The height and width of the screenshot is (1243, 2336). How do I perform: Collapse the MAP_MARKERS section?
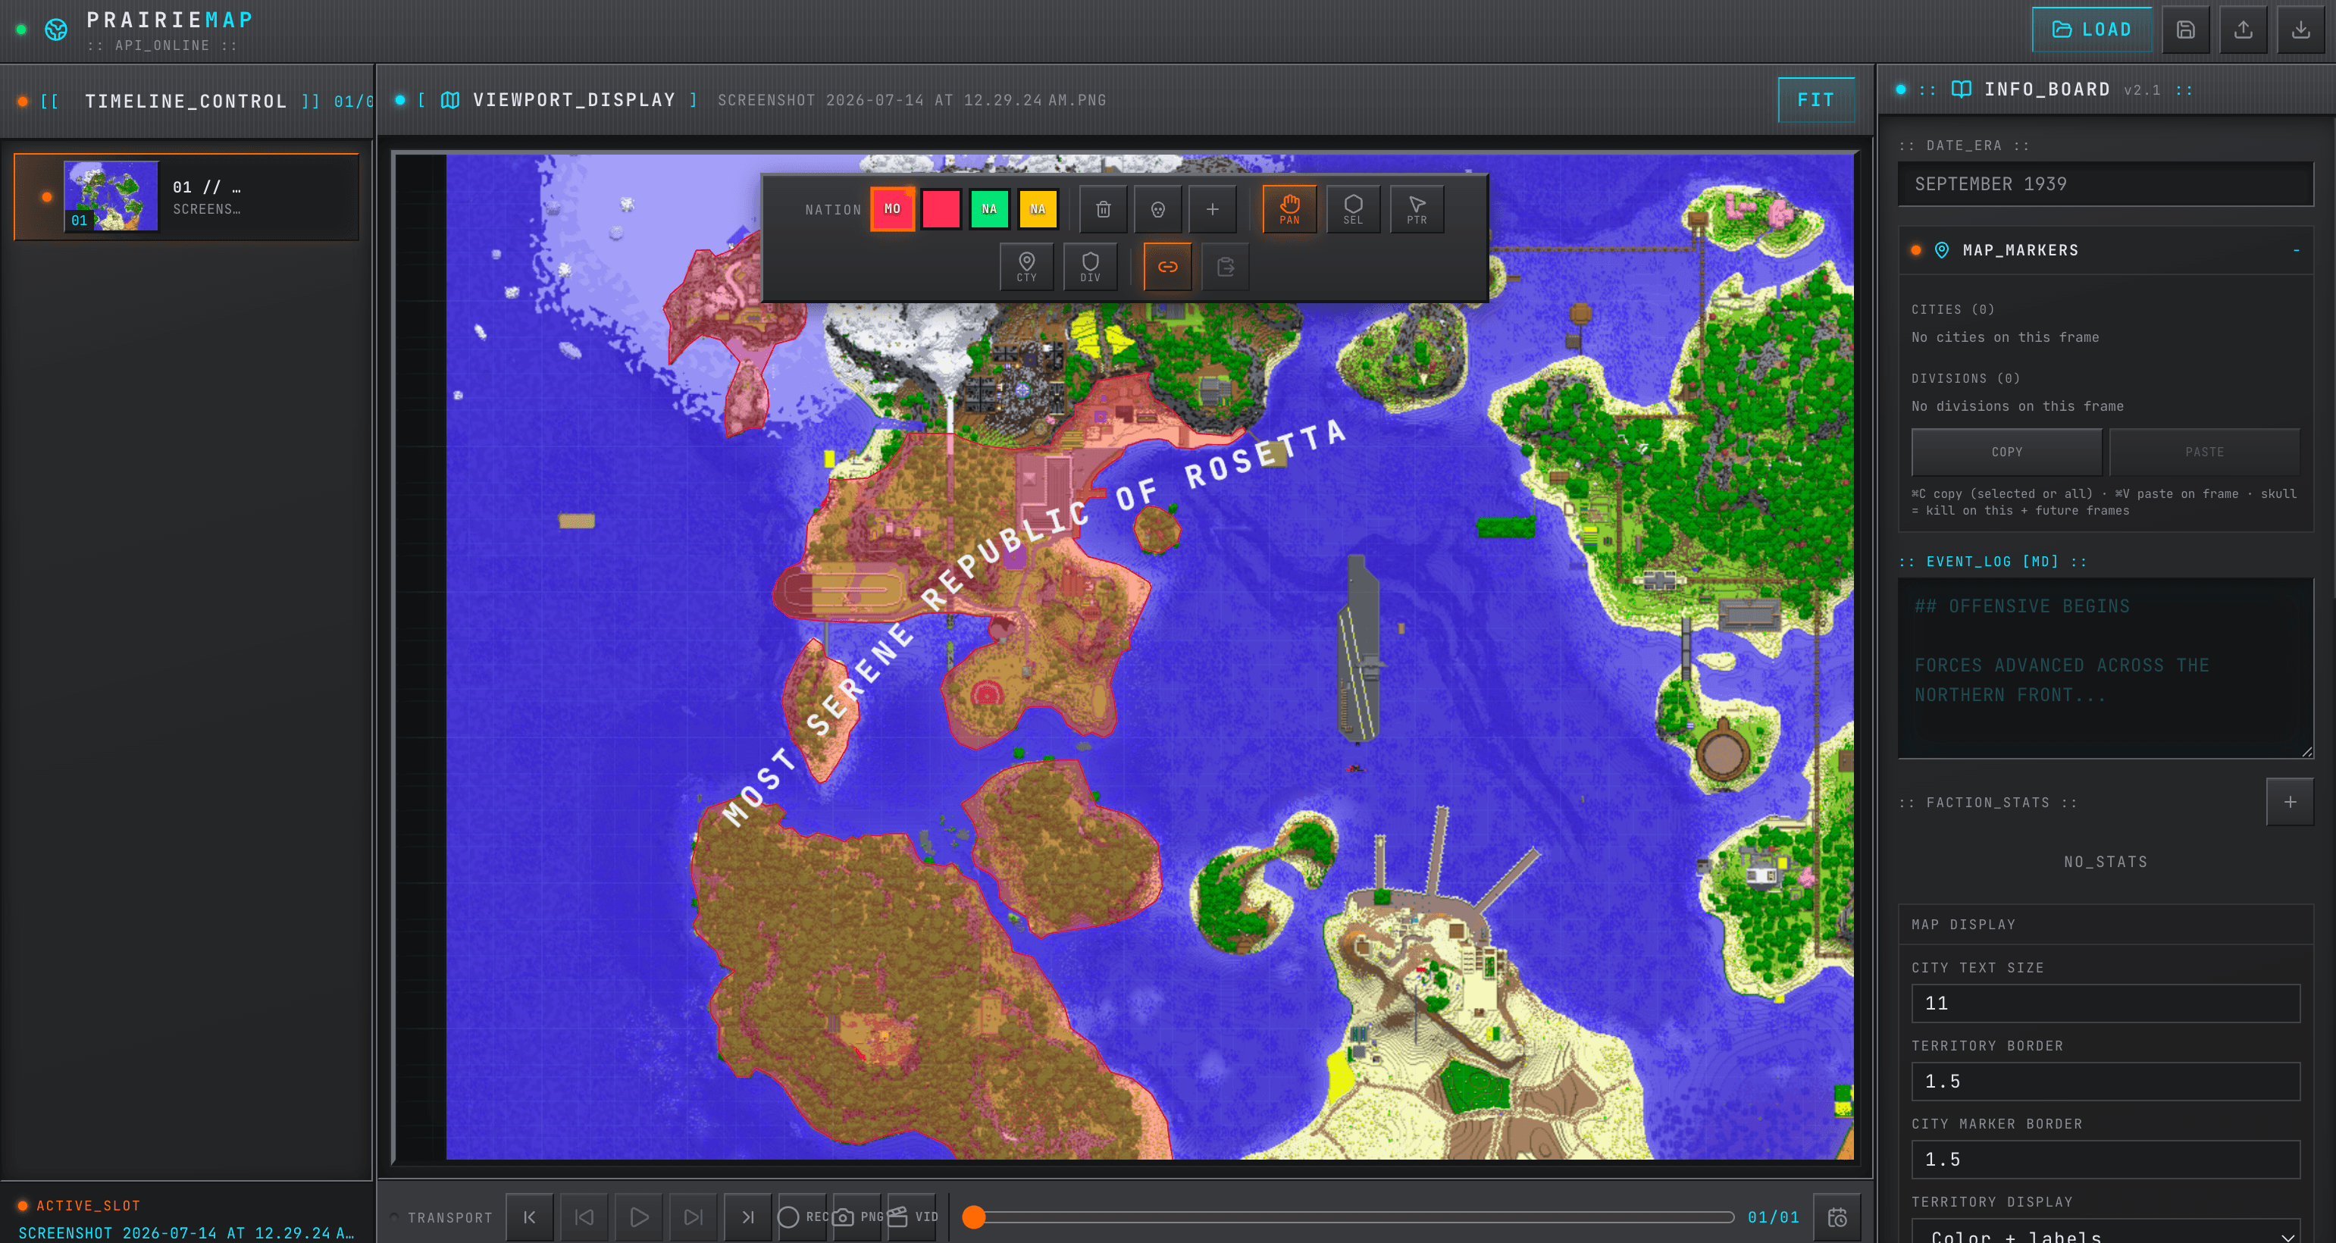(x=2296, y=250)
